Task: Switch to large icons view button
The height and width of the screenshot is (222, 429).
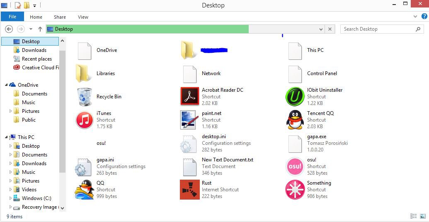Action: (423, 216)
